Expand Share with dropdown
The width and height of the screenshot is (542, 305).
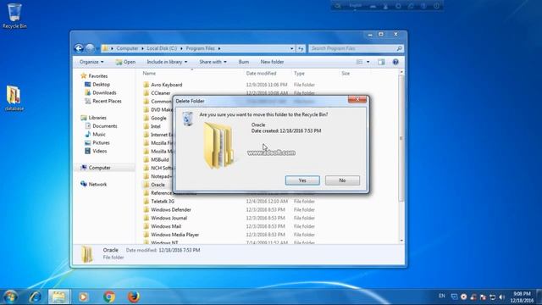click(213, 62)
